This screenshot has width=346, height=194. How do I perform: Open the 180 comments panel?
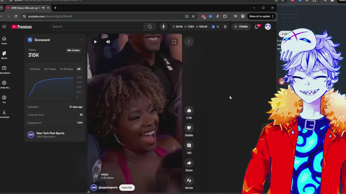pos(189,145)
